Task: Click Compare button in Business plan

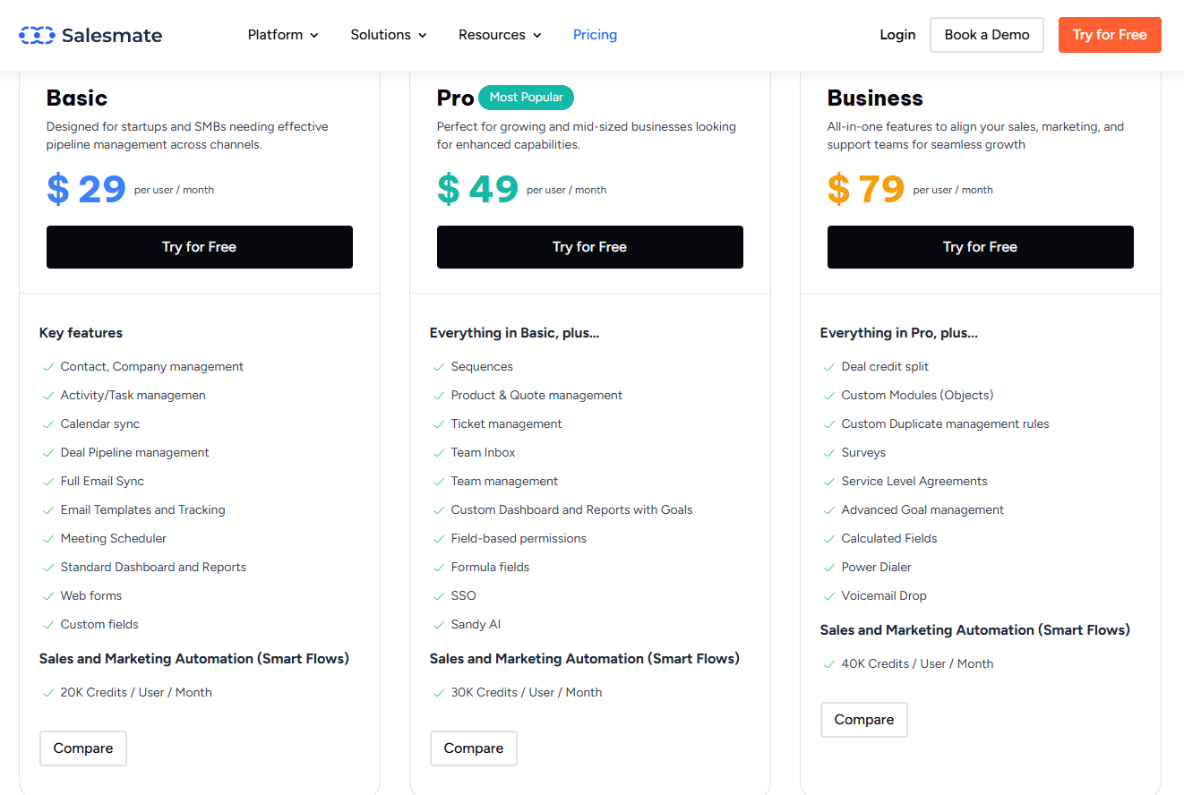Action: 863,720
